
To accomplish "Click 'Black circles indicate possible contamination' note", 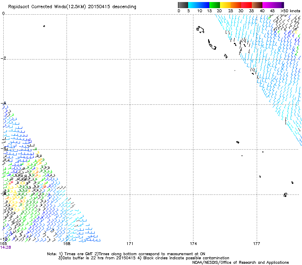I will [186, 258].
